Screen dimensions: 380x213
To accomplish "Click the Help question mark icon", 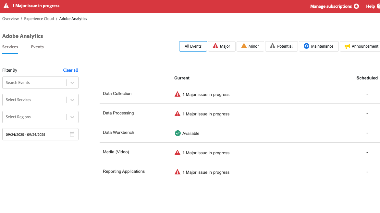I will (x=378, y=6).
